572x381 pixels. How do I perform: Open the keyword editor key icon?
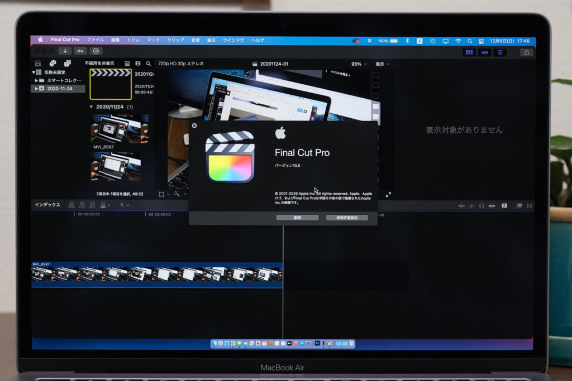click(x=80, y=51)
